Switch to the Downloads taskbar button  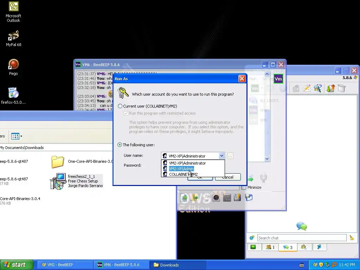(x=178, y=265)
